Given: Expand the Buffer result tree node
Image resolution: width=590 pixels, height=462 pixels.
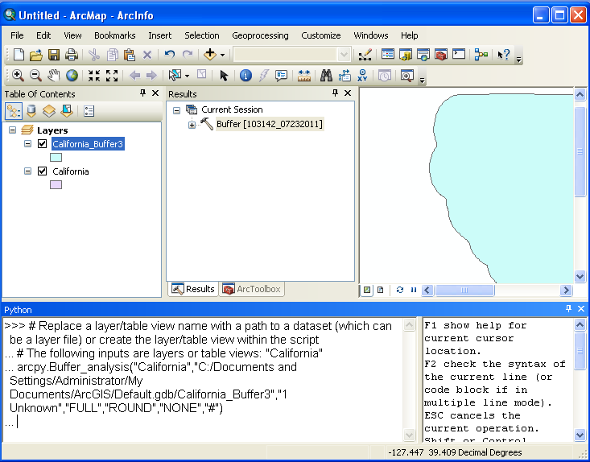Looking at the screenshot, I should 192,125.
